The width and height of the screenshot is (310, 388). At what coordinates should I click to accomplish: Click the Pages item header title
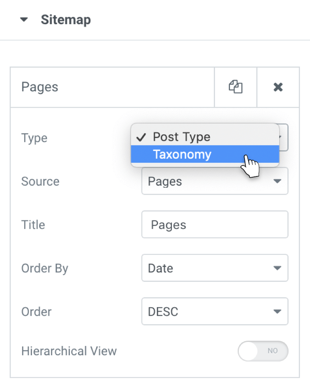click(x=40, y=87)
